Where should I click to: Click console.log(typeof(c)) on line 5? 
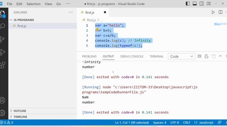tap(119, 46)
